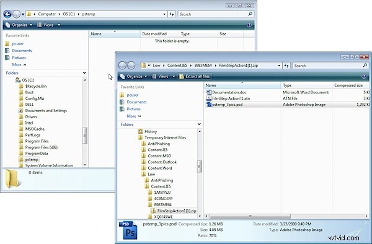The image size is (372, 244).
Task: Sort by Compressed size column
Action: (x=351, y=85)
